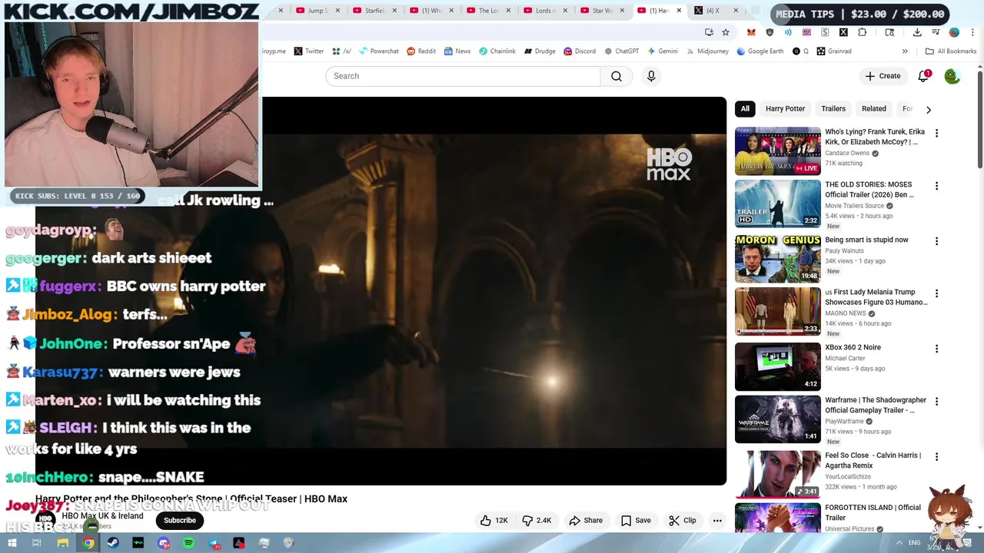
Task: Switch to the Starfield browser tab
Action: [x=369, y=11]
